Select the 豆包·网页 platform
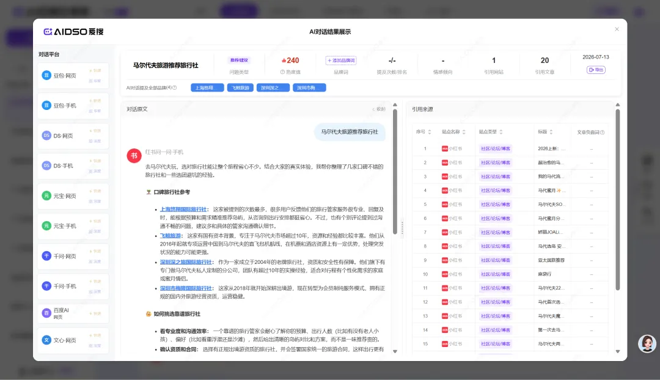Screen dimensions: 660x380 (x=73, y=76)
